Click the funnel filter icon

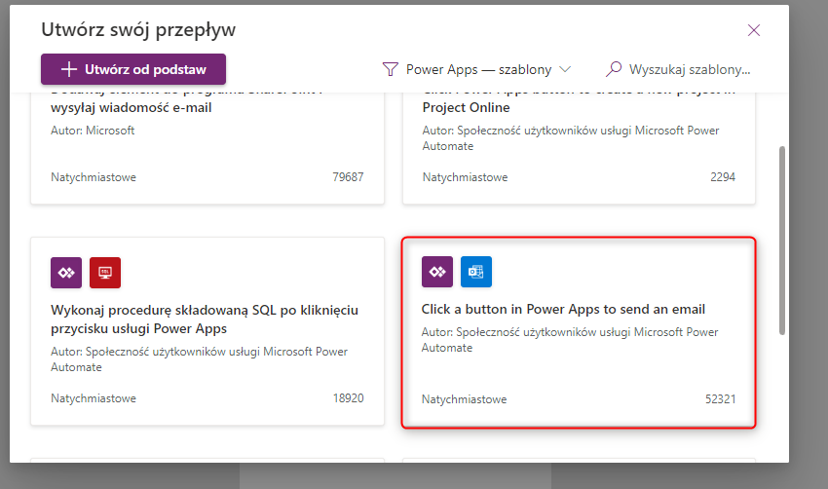pos(390,69)
